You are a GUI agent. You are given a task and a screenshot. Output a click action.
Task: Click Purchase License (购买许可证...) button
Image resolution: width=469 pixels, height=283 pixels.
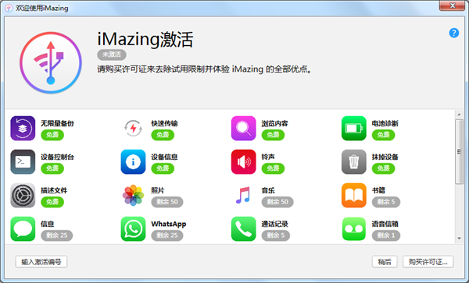point(428,262)
